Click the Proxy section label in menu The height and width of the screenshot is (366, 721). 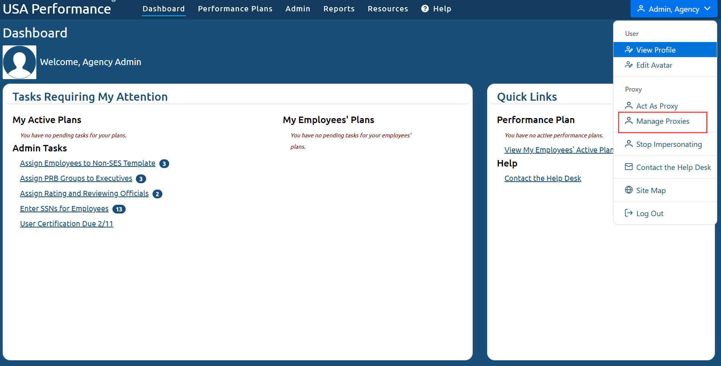pyautogui.click(x=633, y=89)
